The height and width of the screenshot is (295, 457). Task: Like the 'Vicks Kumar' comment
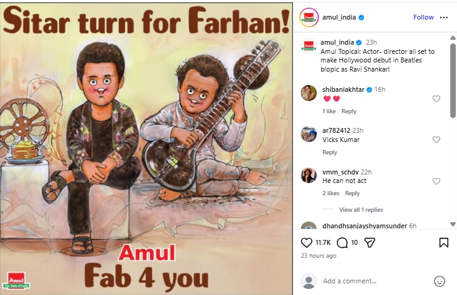(436, 140)
